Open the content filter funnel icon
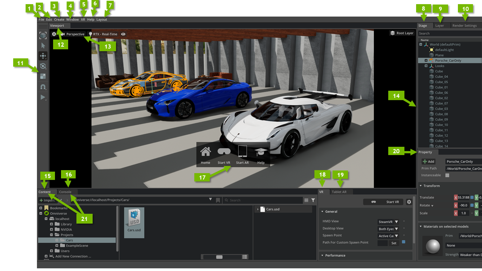 (x=313, y=200)
